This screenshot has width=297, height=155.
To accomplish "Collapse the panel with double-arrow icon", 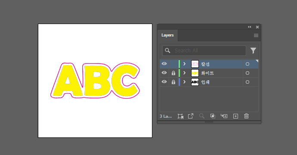I will (250, 27).
